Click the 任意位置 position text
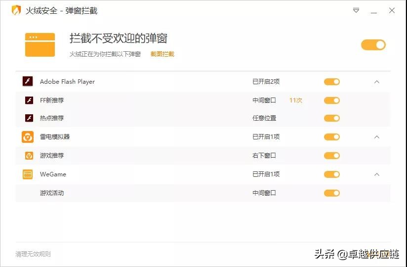Screen dimensions: 407x267 [x=264, y=118]
